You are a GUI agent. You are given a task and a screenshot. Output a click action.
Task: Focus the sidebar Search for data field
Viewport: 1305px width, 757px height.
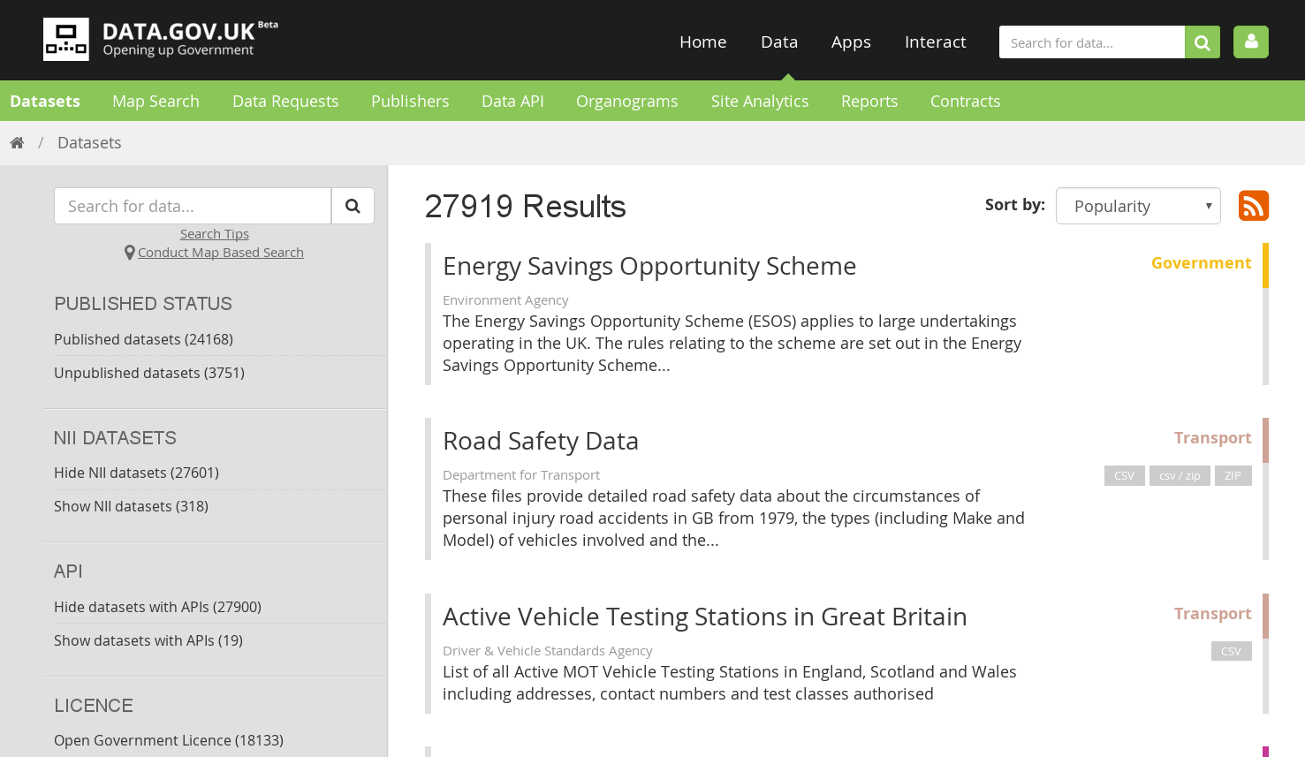pos(193,206)
